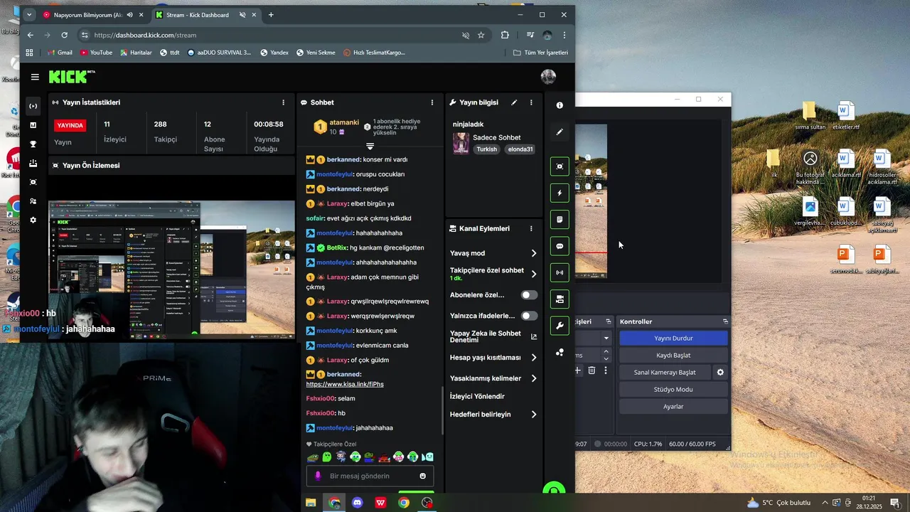Toggle the lightning bolt widget icon

pyautogui.click(x=560, y=193)
